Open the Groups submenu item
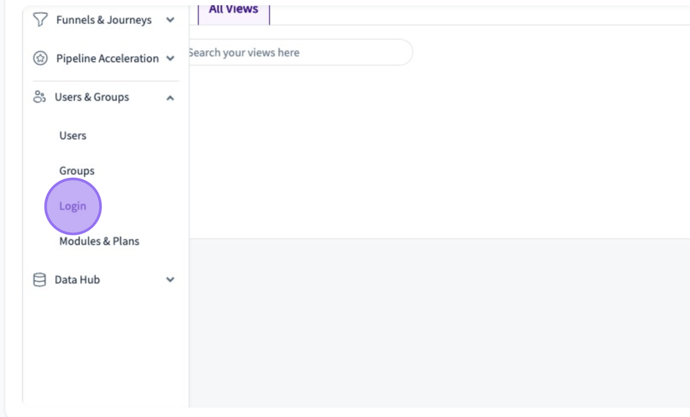Screen dimensions: 690x417 point(77,171)
